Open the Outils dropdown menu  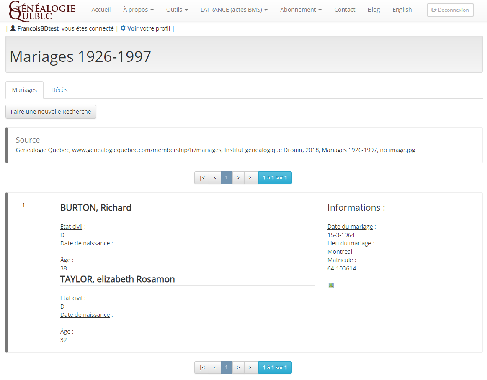[x=177, y=10]
